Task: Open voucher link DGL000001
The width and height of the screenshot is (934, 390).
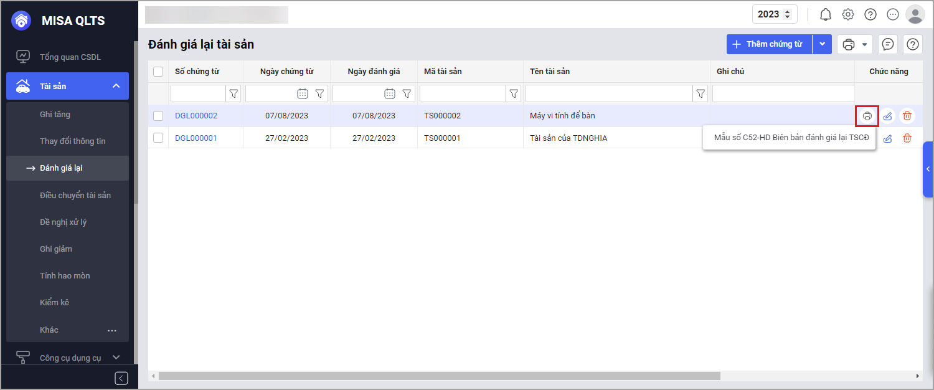Action: pos(196,138)
